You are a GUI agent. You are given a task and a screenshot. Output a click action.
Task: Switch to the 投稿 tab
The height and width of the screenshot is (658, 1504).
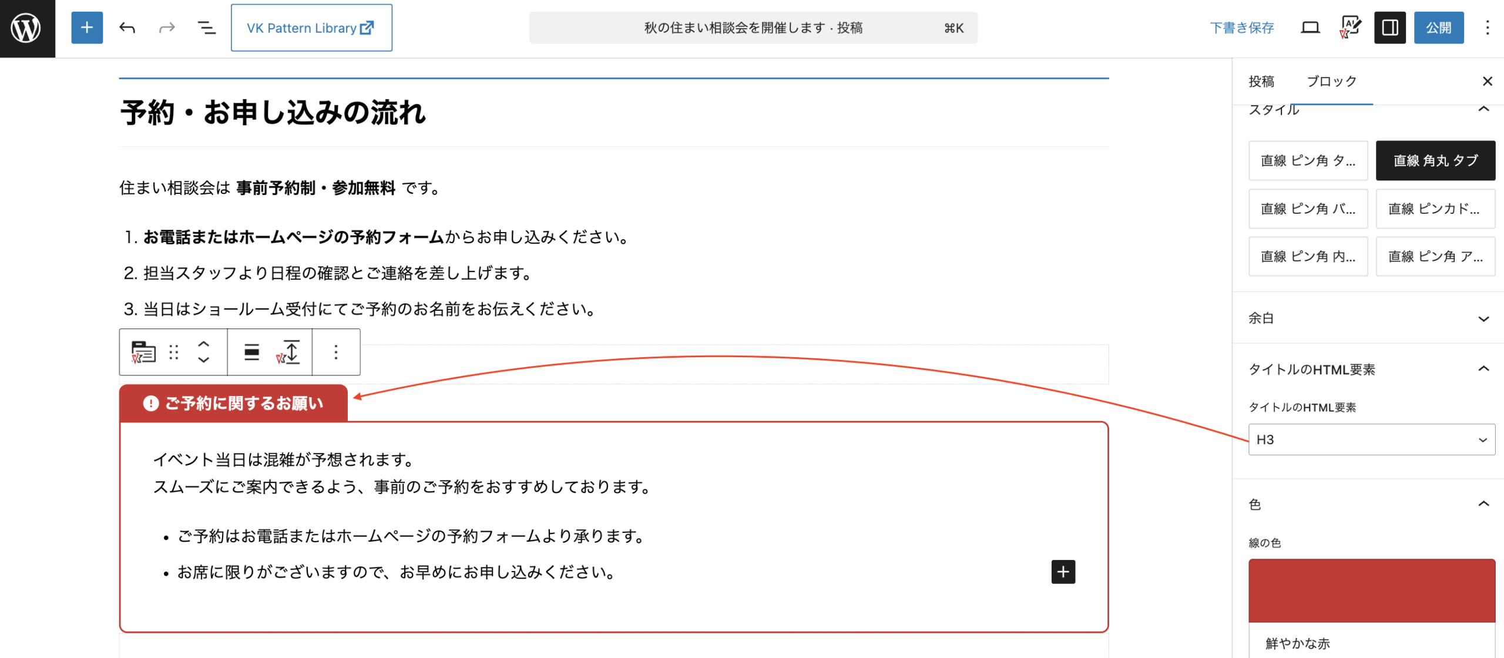click(x=1261, y=81)
